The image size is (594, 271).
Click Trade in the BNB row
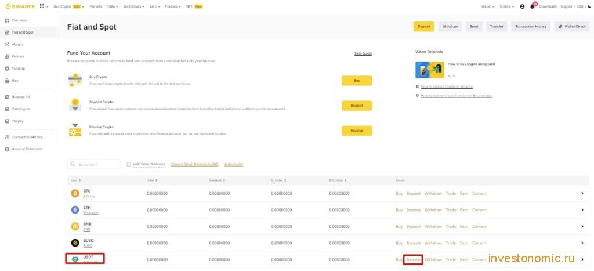point(451,227)
